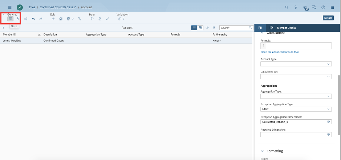This screenshot has height=160, width=341.
Task: Open the main hamburger menu
Action: [x=9, y=7]
